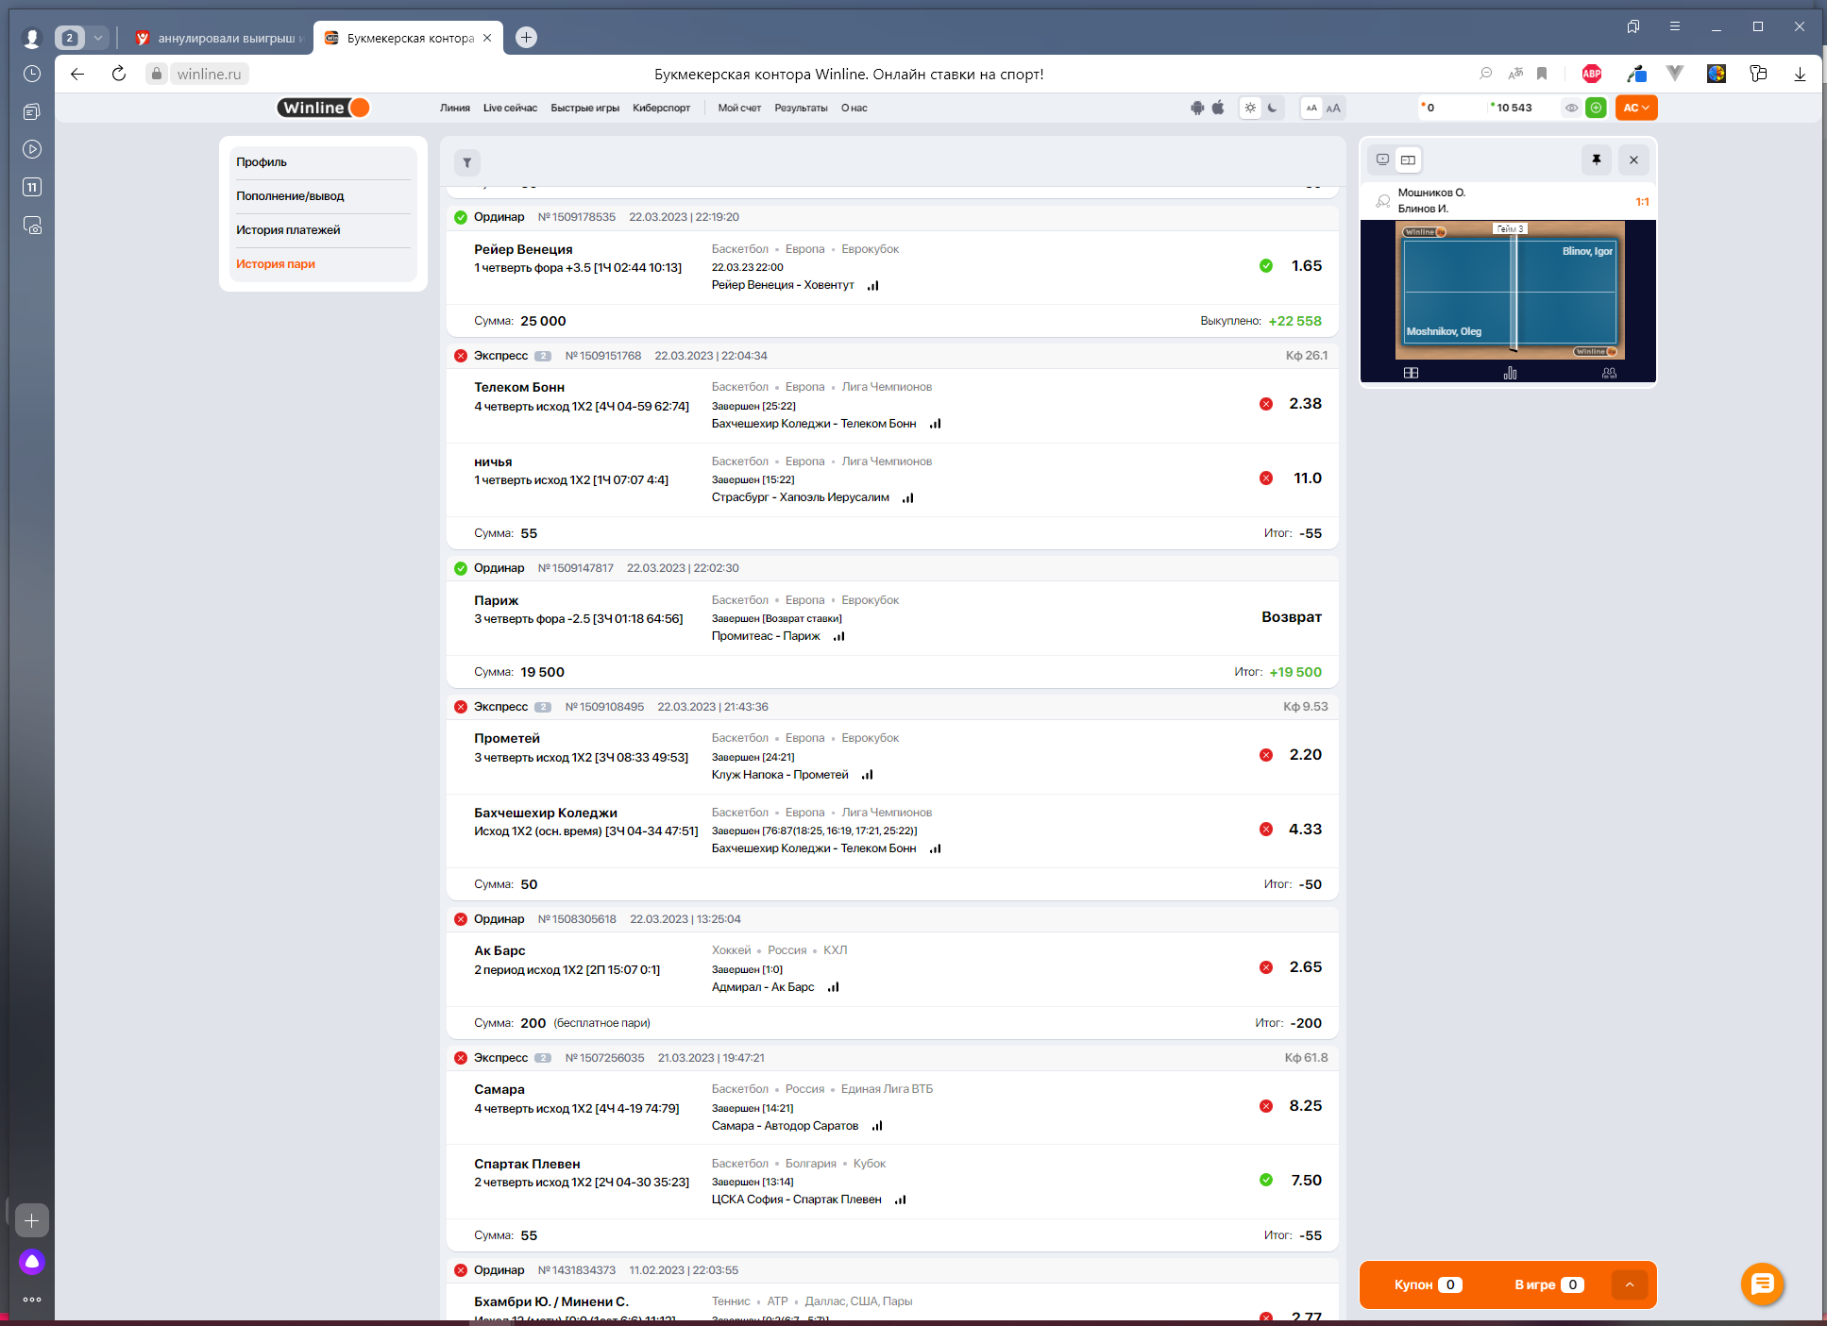
Task: Open the Live сейчас menu item
Action: (x=510, y=108)
